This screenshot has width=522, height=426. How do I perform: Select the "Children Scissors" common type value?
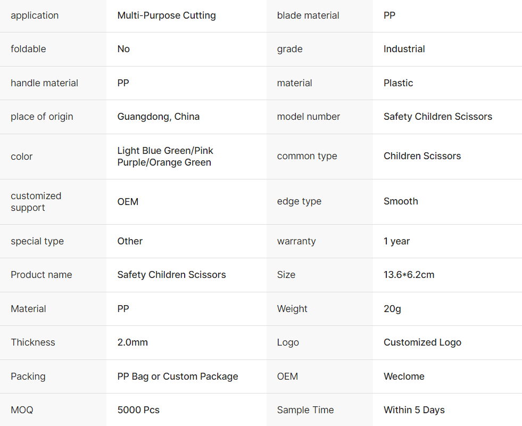tap(422, 156)
